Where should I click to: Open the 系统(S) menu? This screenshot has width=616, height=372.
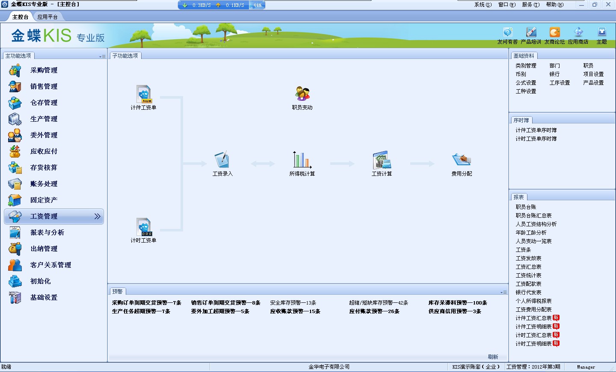tap(483, 5)
